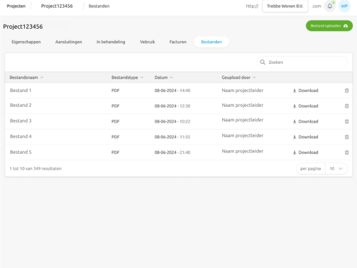The height and width of the screenshot is (268, 357).
Task: Sort by Bestandsnaam column
Action: [26, 77]
